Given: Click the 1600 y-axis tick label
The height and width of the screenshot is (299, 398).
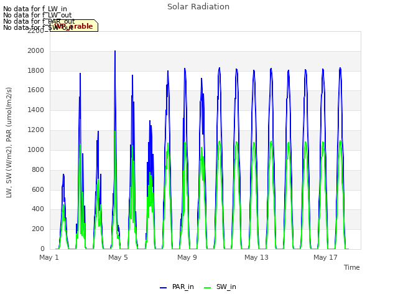Looking at the screenshot, I should (x=36, y=90).
